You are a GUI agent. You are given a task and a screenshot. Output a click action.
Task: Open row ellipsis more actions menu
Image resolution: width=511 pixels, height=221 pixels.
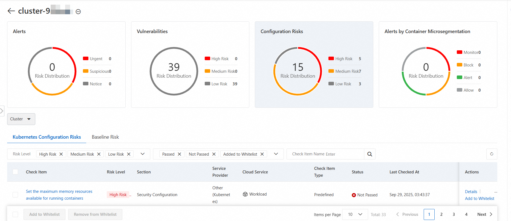coord(496,192)
